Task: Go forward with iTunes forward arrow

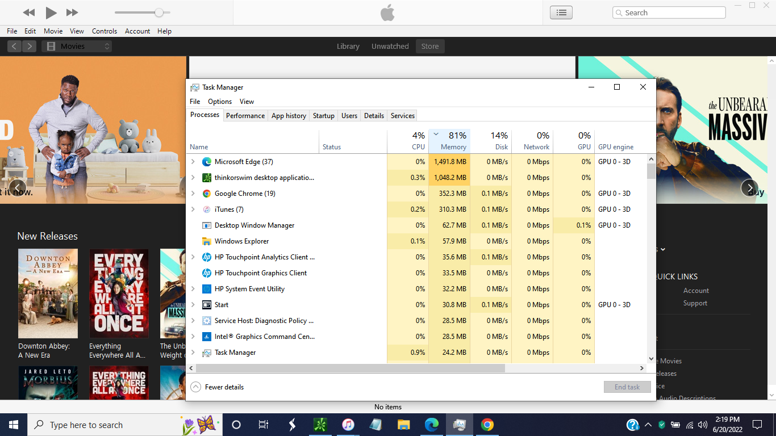Action: click(x=30, y=47)
